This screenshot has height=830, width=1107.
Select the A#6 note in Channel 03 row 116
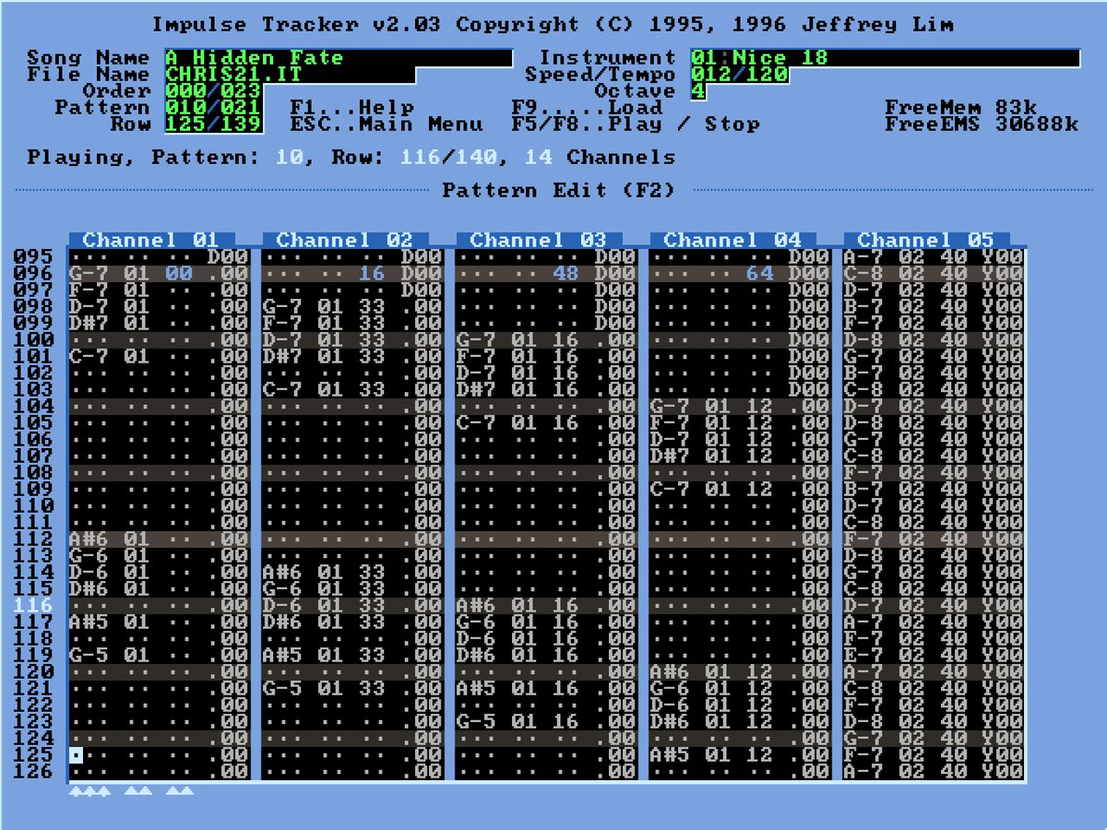[x=477, y=606]
